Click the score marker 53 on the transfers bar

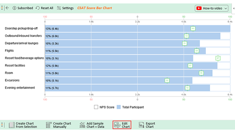pos(187,36)
